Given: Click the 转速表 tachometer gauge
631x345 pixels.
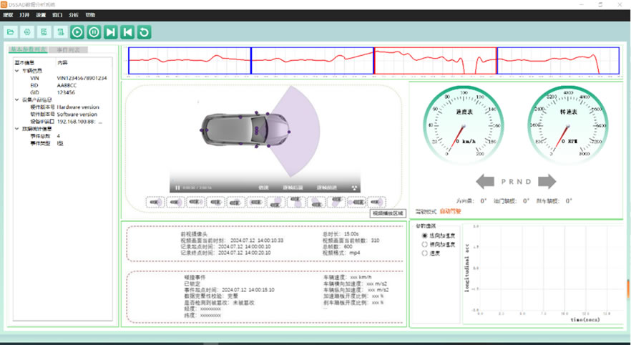Looking at the screenshot, I should 568,125.
